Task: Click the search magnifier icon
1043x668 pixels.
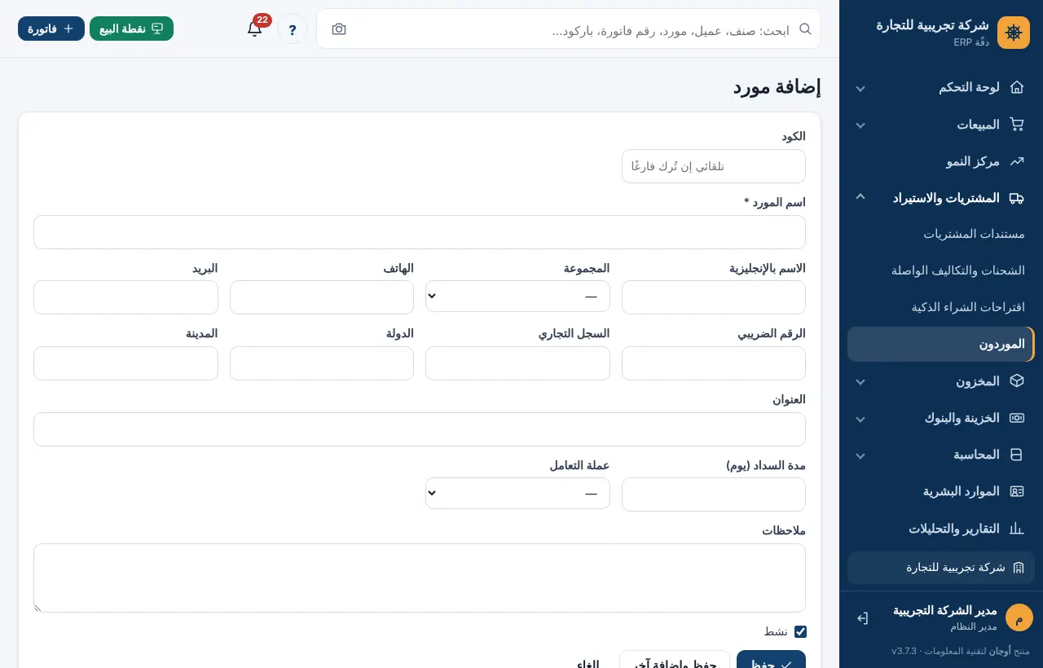Action: (x=805, y=29)
